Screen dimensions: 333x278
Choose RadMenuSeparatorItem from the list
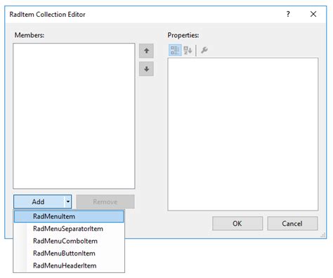(x=69, y=229)
